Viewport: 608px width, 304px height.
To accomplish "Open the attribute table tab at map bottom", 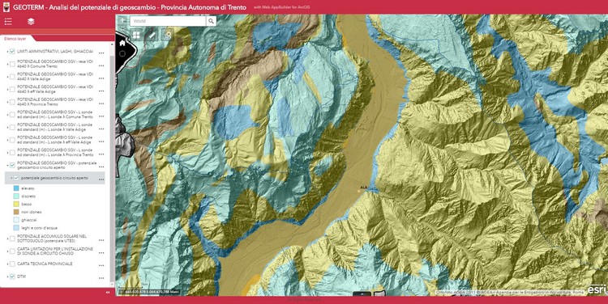I will coord(362,294).
